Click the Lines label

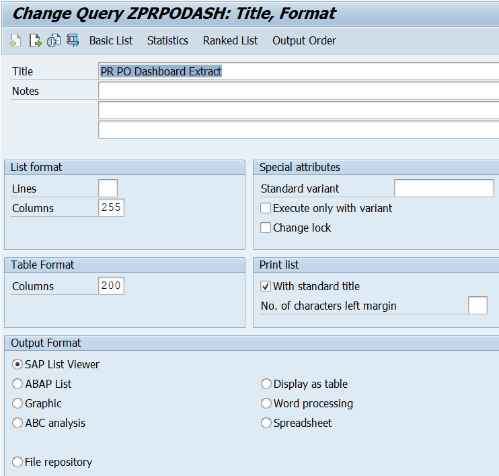point(24,189)
